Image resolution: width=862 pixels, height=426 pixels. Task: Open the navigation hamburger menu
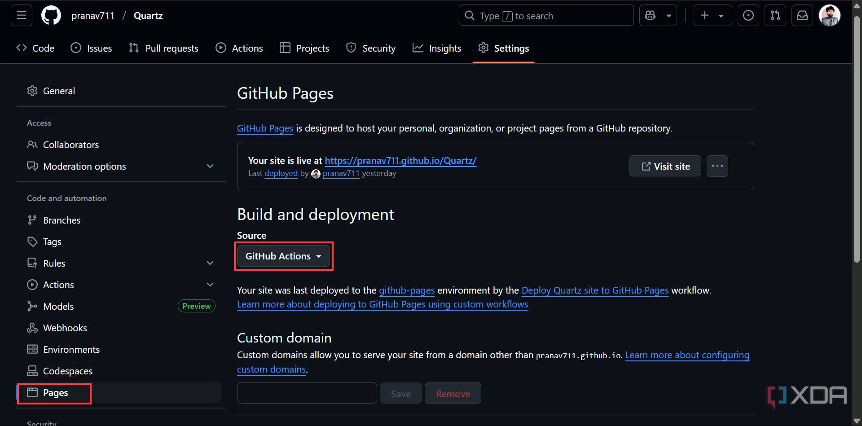(21, 15)
